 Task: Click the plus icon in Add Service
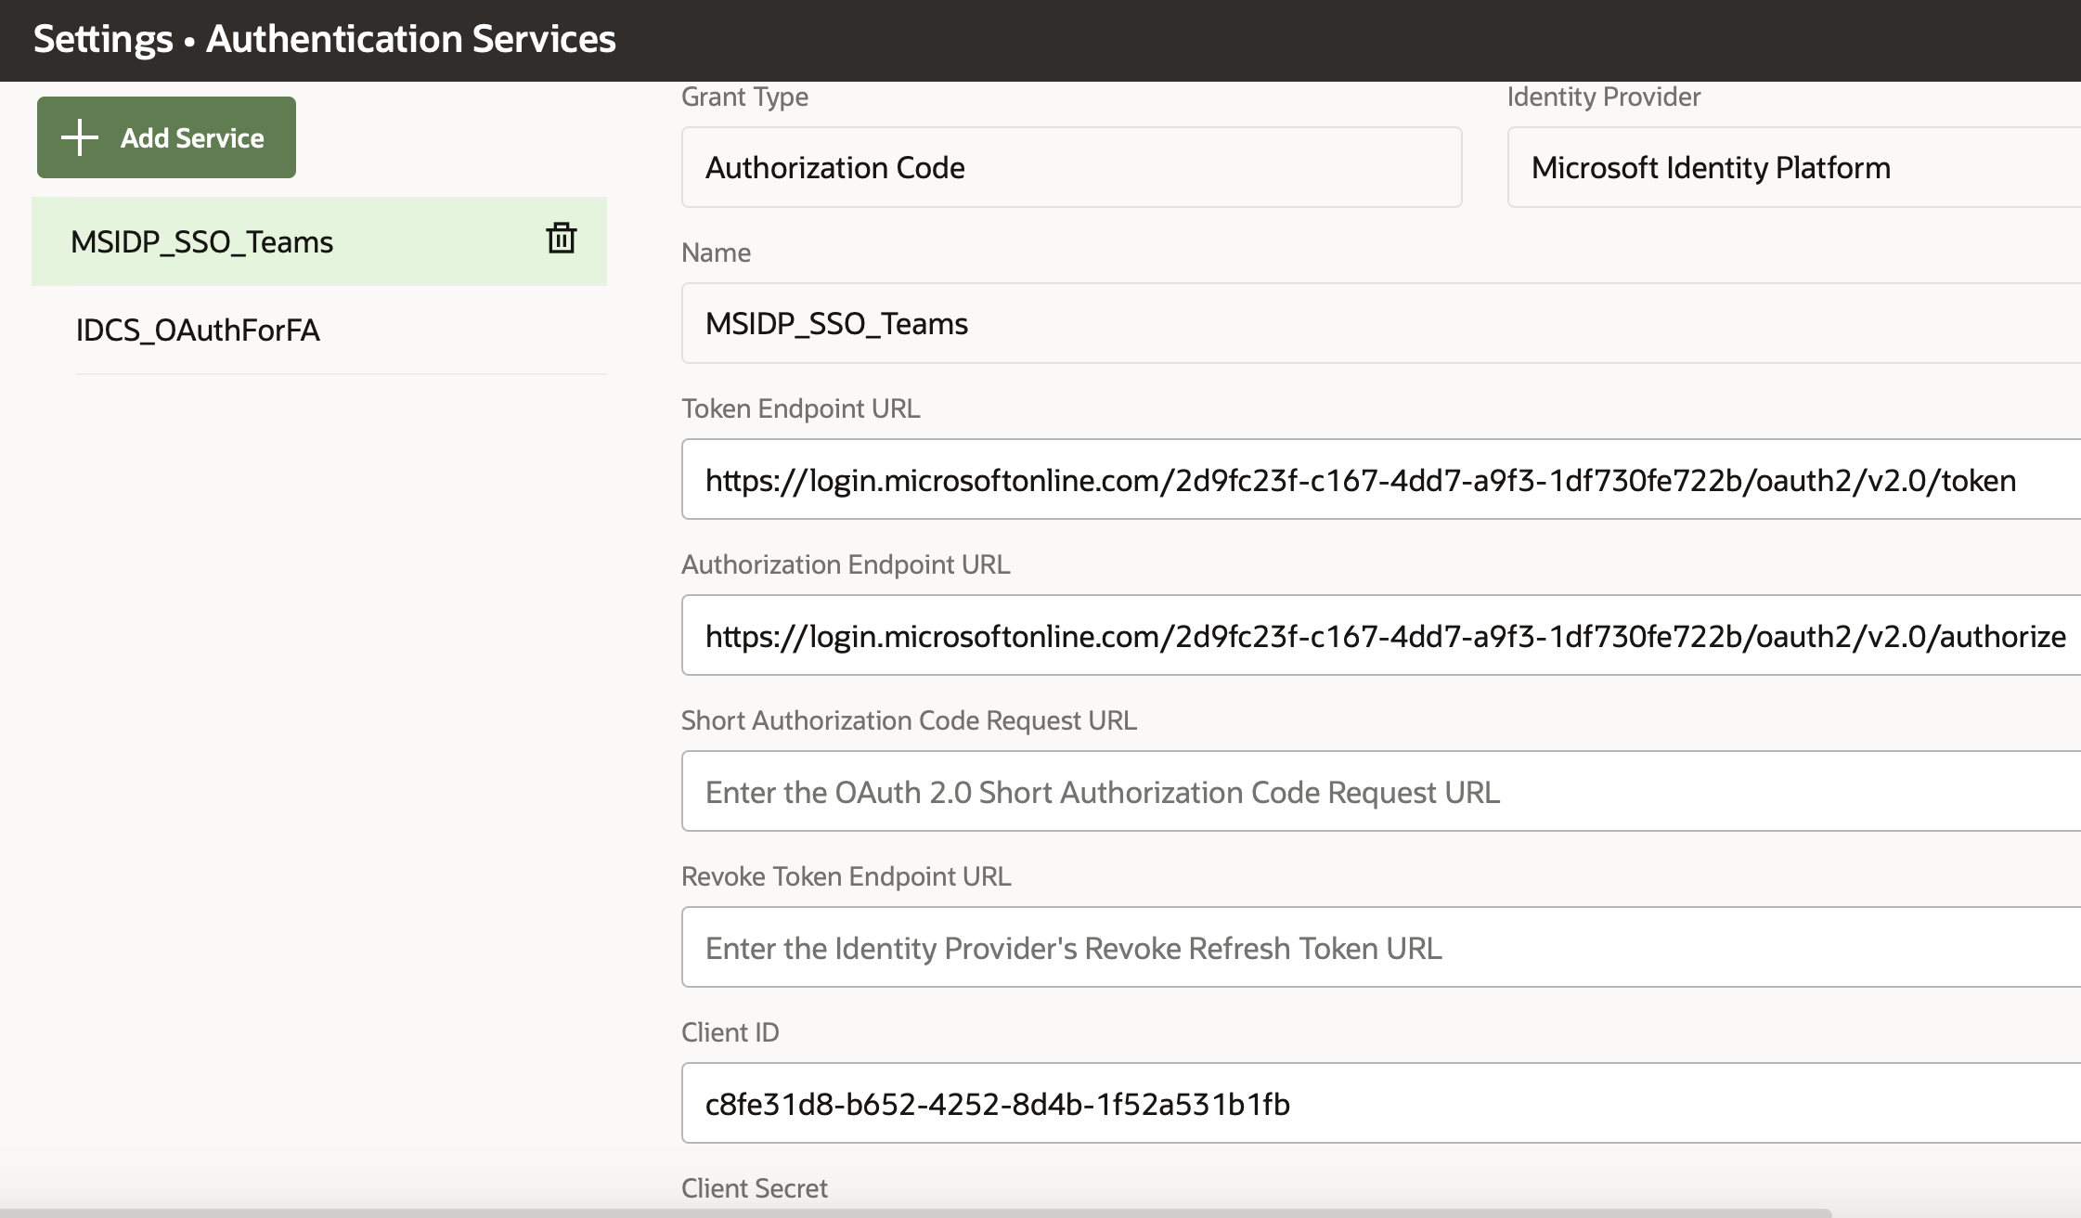(x=80, y=137)
